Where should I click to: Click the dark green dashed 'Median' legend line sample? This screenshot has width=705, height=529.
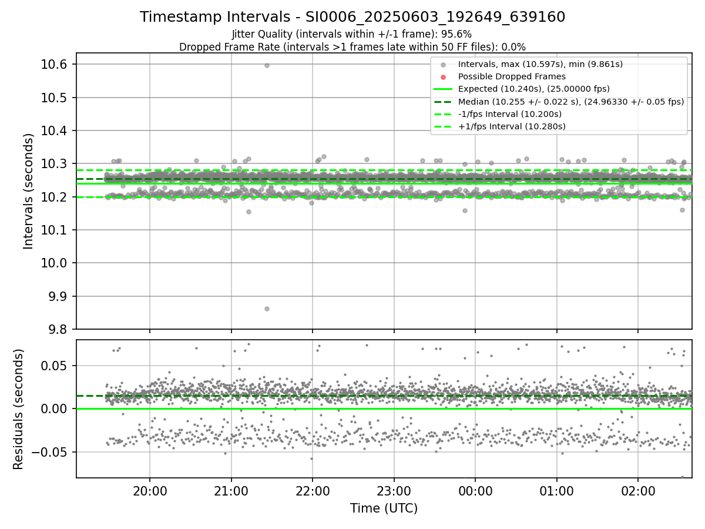[x=444, y=102]
